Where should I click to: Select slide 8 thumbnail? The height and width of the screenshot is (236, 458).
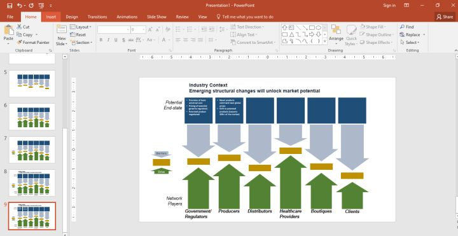coord(32,183)
